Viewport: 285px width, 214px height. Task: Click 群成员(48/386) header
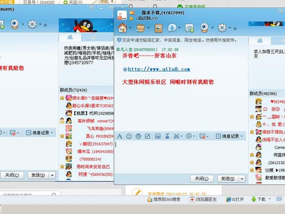tap(263, 94)
